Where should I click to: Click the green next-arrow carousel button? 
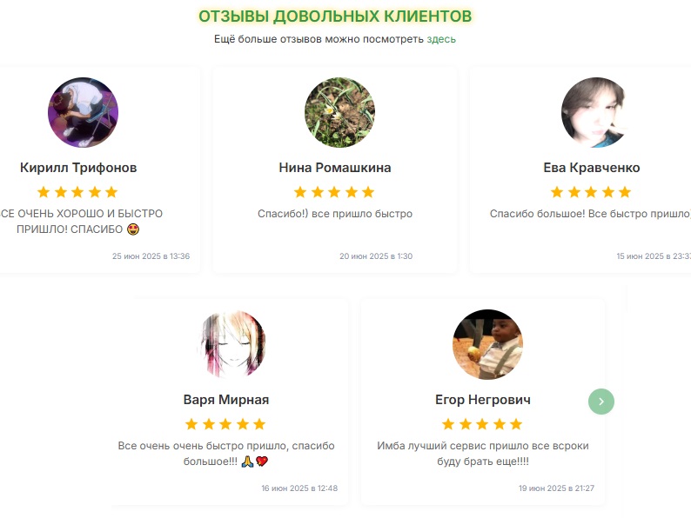click(x=601, y=402)
